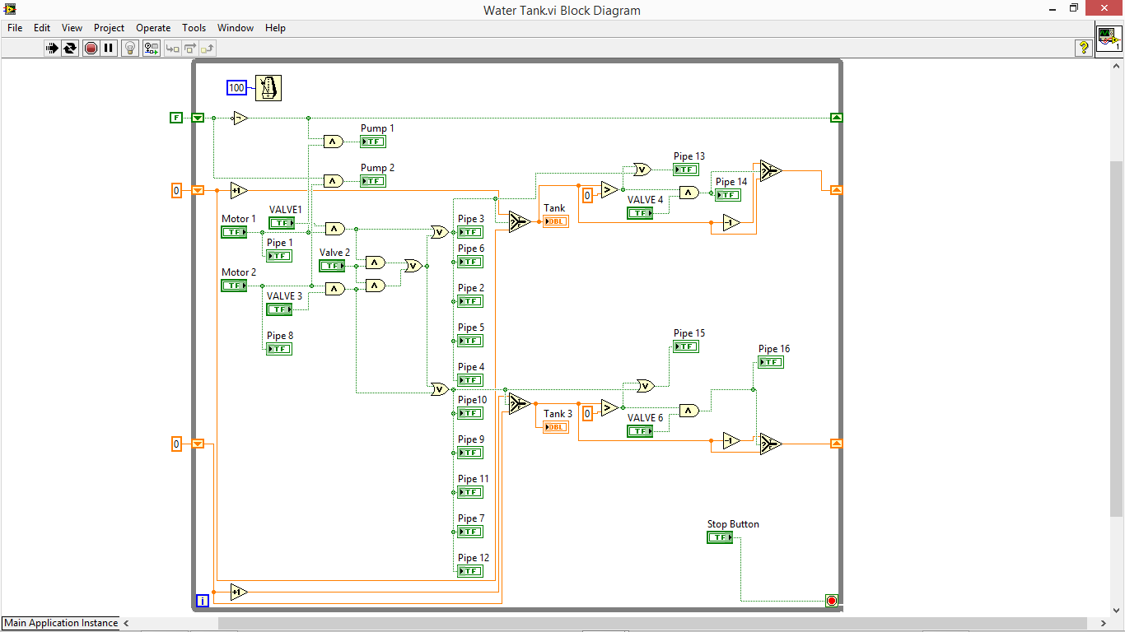Select the OR gate feeding Pipe 15

[645, 385]
